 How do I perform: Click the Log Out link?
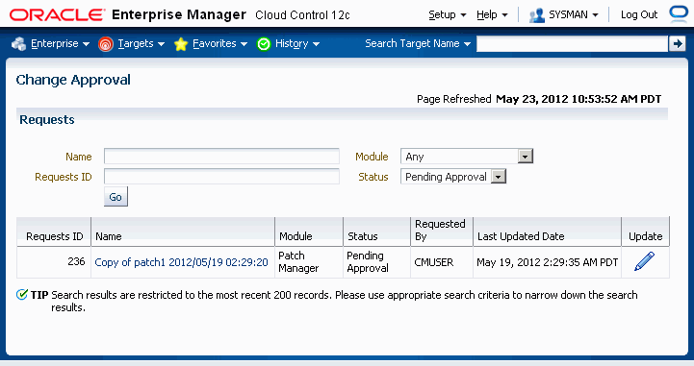click(639, 15)
